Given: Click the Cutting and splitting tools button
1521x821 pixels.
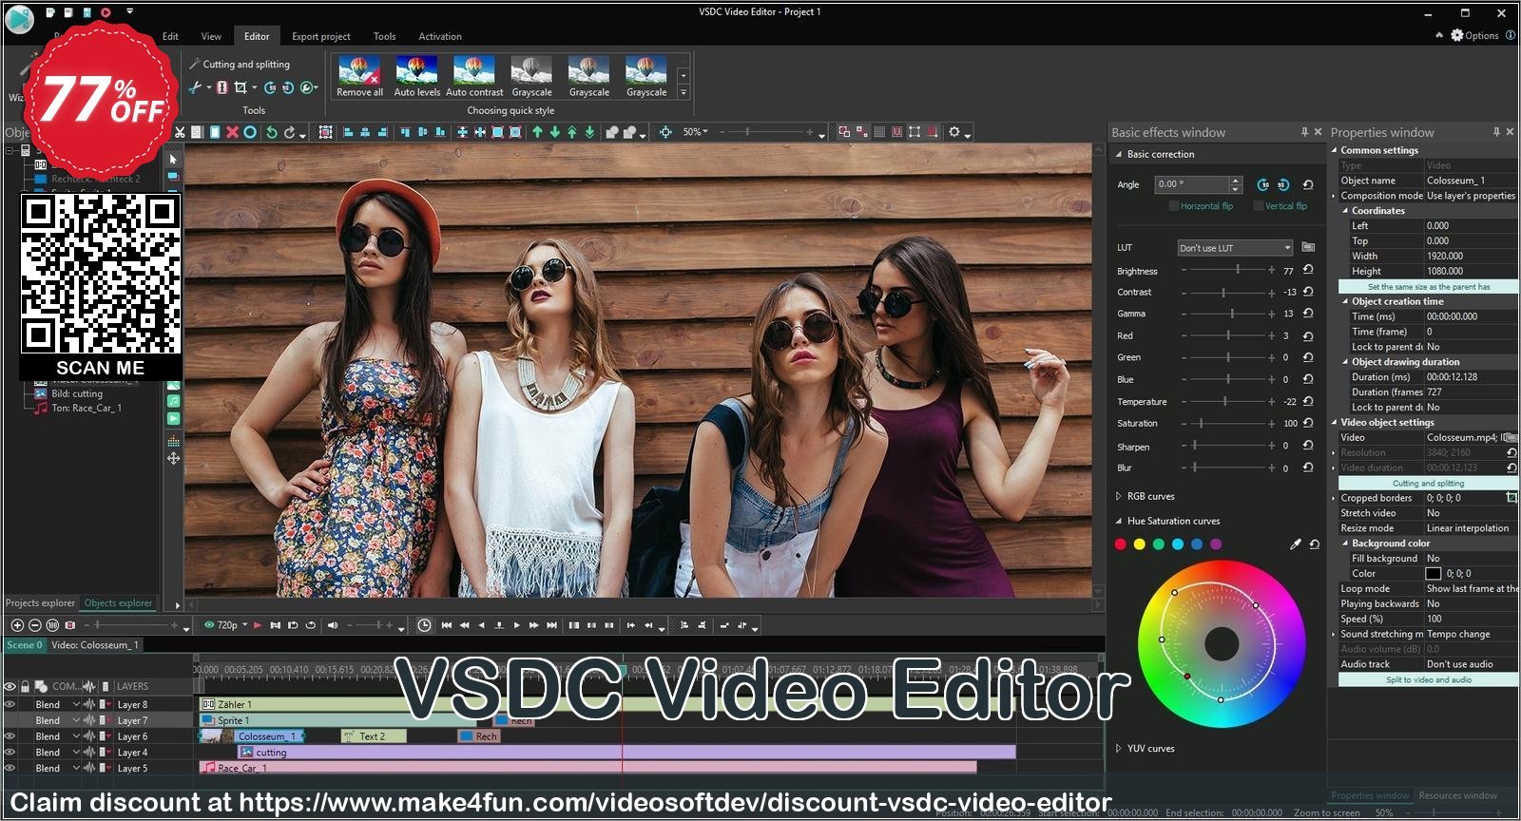Looking at the screenshot, I should [240, 64].
